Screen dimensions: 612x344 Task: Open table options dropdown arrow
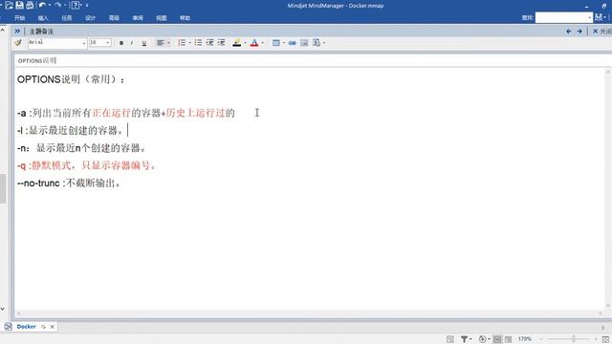click(284, 43)
